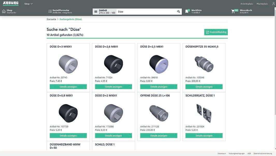Viewport: 276px width, 156px height.
Task: Click the DÜSENSPITZE 35 product image
Action: click(x=204, y=64)
